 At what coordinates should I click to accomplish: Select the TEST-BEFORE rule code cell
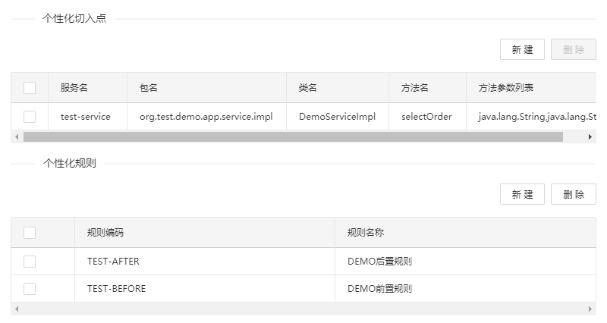[205, 289]
